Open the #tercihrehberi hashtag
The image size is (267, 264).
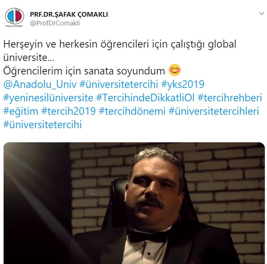pyautogui.click(x=230, y=98)
